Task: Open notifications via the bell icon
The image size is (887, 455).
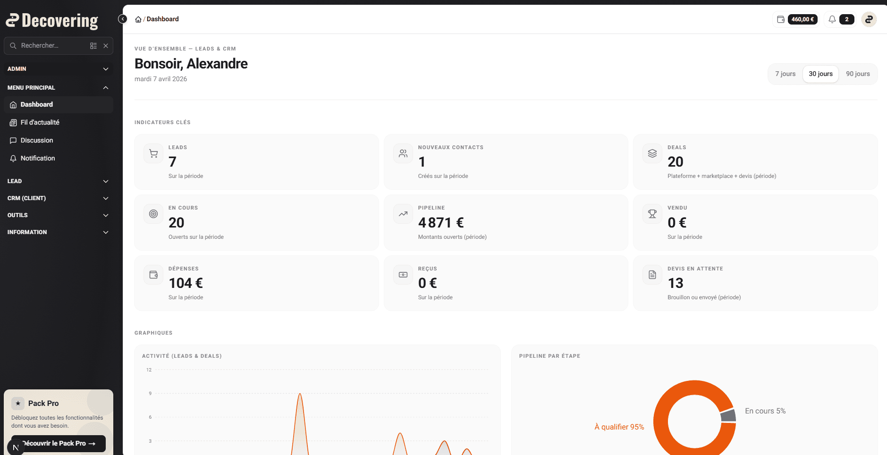Action: 832,19
